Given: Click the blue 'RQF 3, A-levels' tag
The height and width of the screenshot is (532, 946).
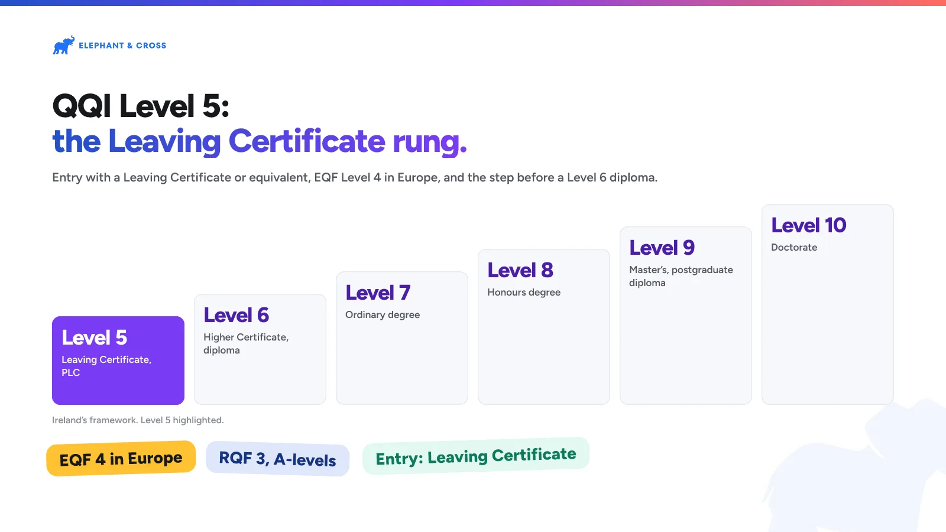Looking at the screenshot, I should tap(277, 459).
